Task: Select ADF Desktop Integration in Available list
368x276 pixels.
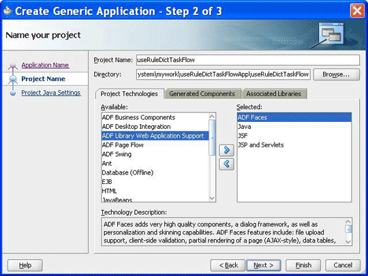Action: point(155,127)
